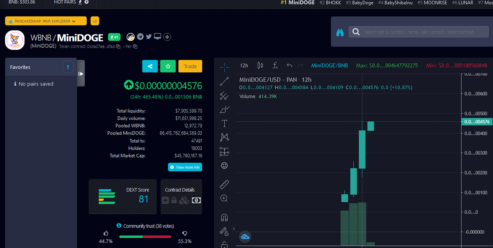Select the brush drawing tool
493x248 pixels.
tap(224, 109)
